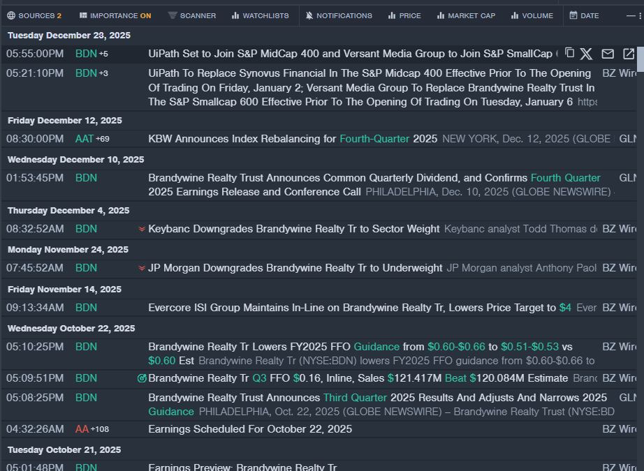Open the Market Cap filter
The height and width of the screenshot is (471, 644).
coord(466,15)
